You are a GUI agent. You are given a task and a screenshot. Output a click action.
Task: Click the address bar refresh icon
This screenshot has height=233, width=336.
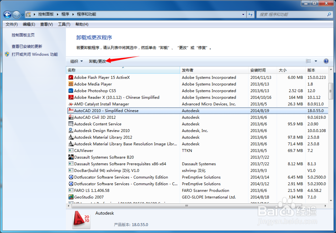[250, 14]
